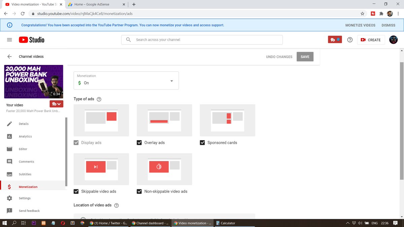Open Windows taskbar search
The width and height of the screenshot is (404, 227).
(x=14, y=223)
